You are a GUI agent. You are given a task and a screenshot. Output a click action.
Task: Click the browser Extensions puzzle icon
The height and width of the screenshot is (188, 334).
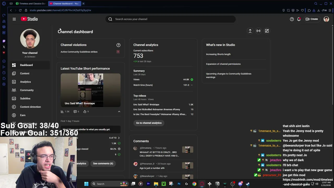309,10
